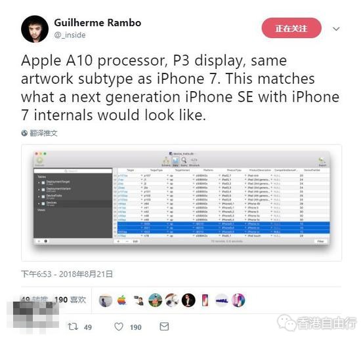Viewport: 361px width, 339px height.
Task: Open the tweet options chevron menu
Action: pos(336,29)
